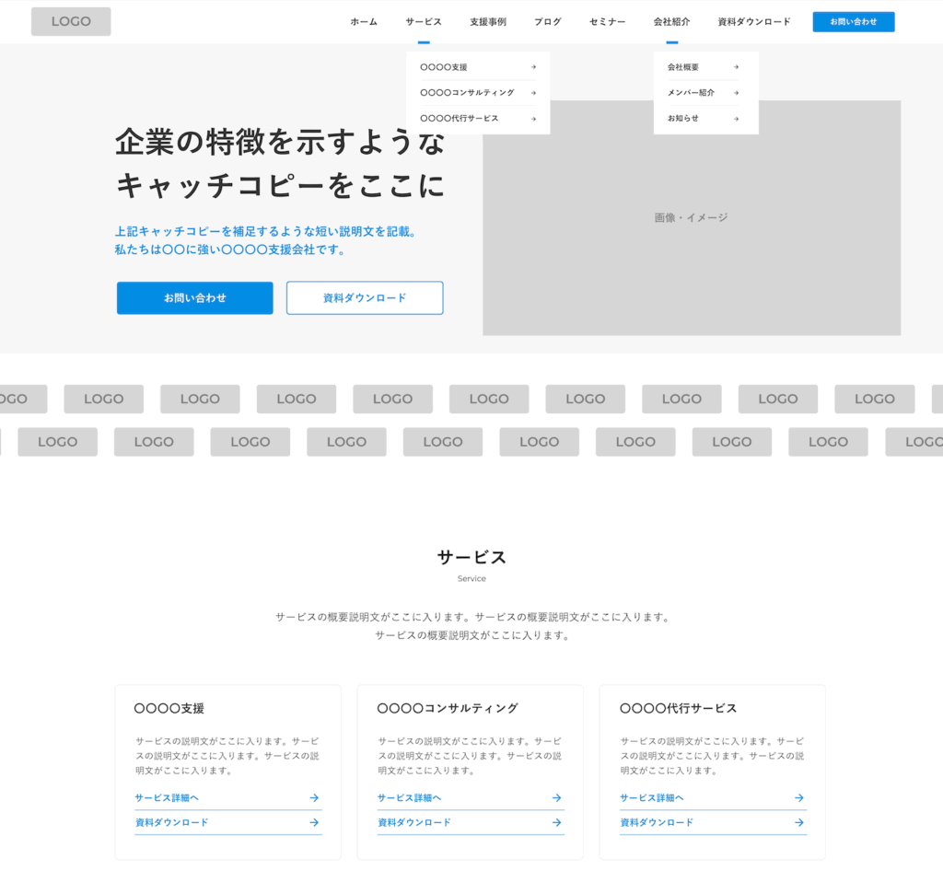943x882 pixels.
Task: Open the ホーム menu item
Action: [x=364, y=22]
